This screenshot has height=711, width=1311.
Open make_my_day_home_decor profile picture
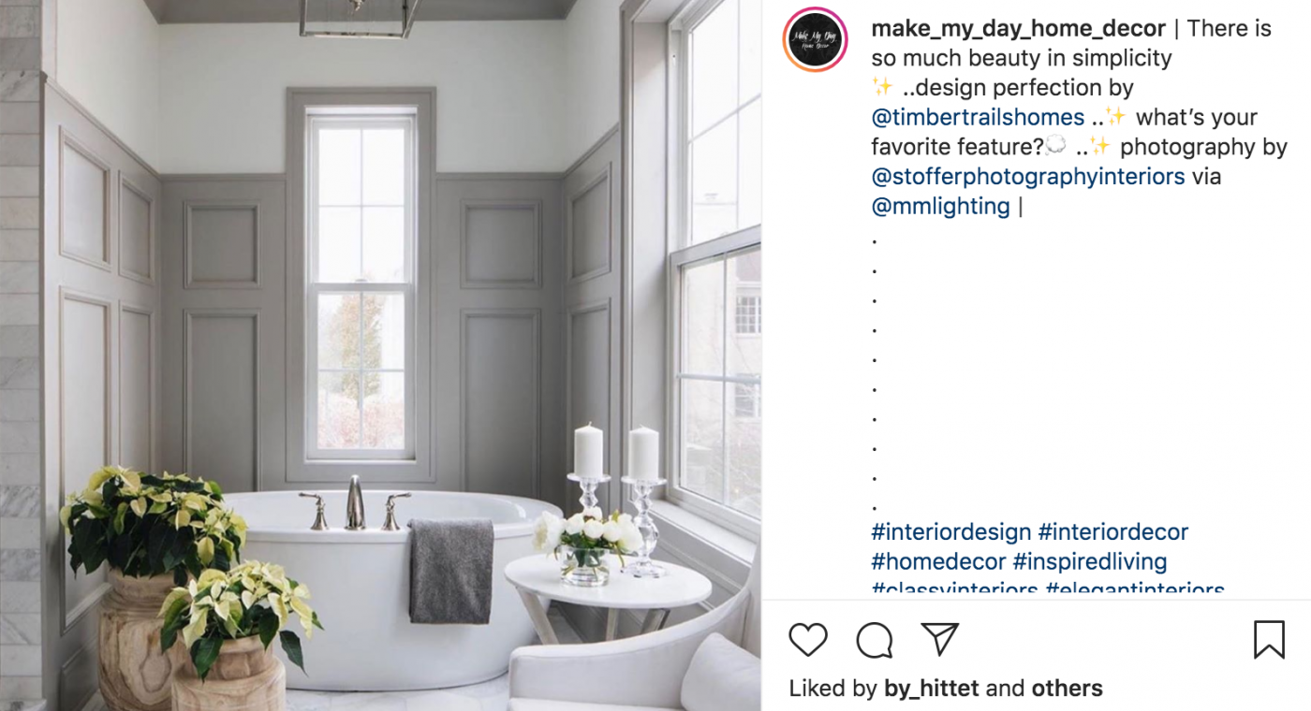pyautogui.click(x=816, y=39)
